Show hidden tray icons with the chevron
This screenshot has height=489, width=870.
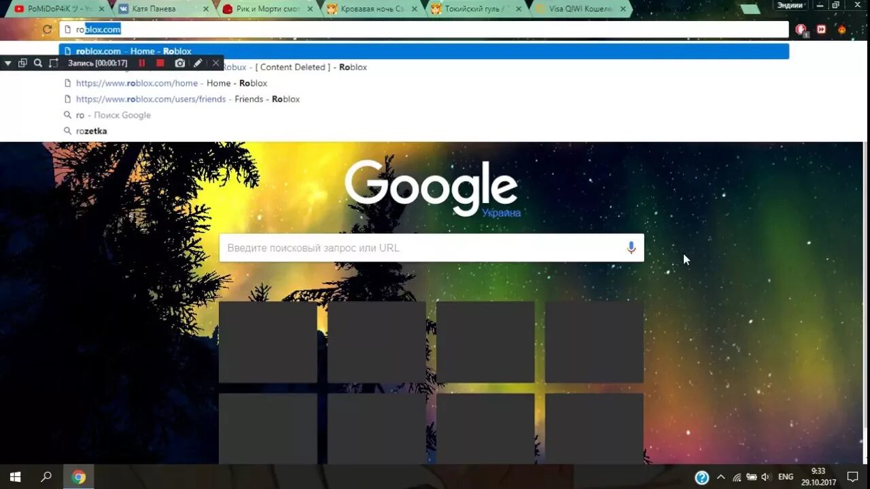click(x=720, y=477)
